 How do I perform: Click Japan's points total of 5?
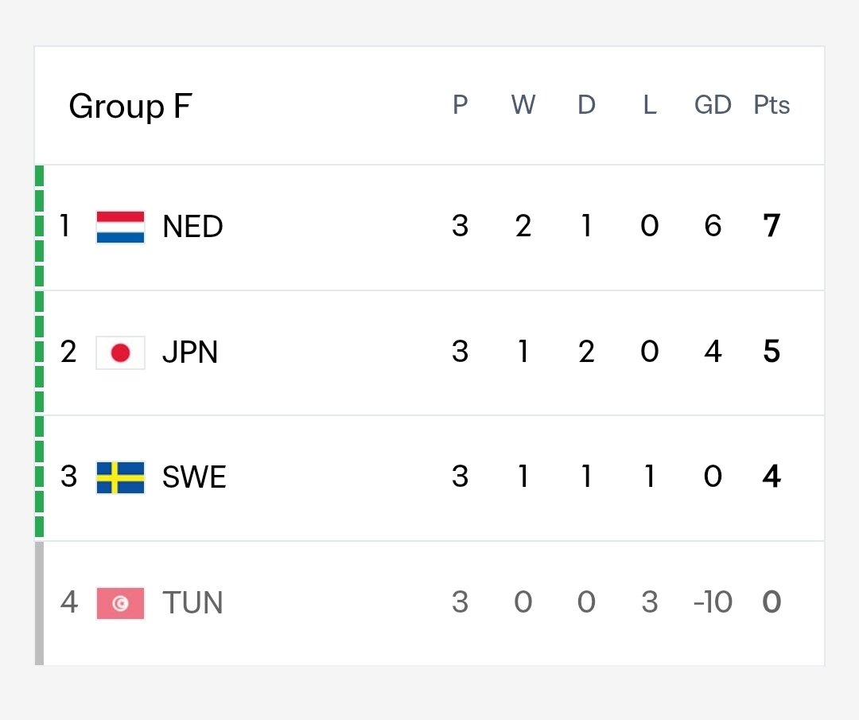tap(772, 351)
